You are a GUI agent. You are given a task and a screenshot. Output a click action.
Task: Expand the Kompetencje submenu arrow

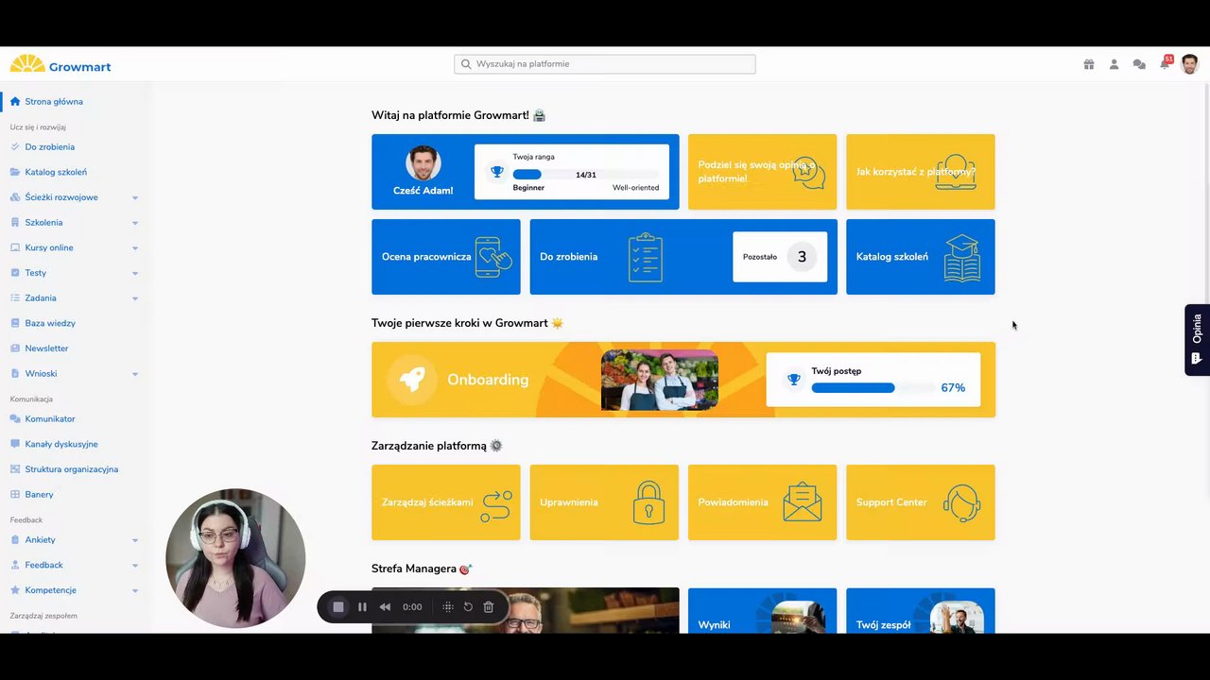coord(135,590)
